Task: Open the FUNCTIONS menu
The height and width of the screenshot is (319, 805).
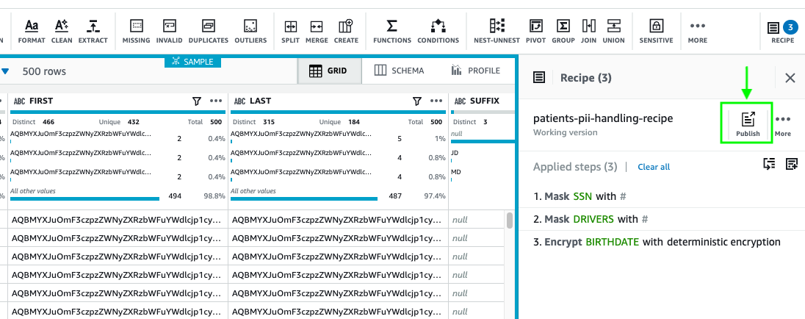Action: click(x=391, y=32)
